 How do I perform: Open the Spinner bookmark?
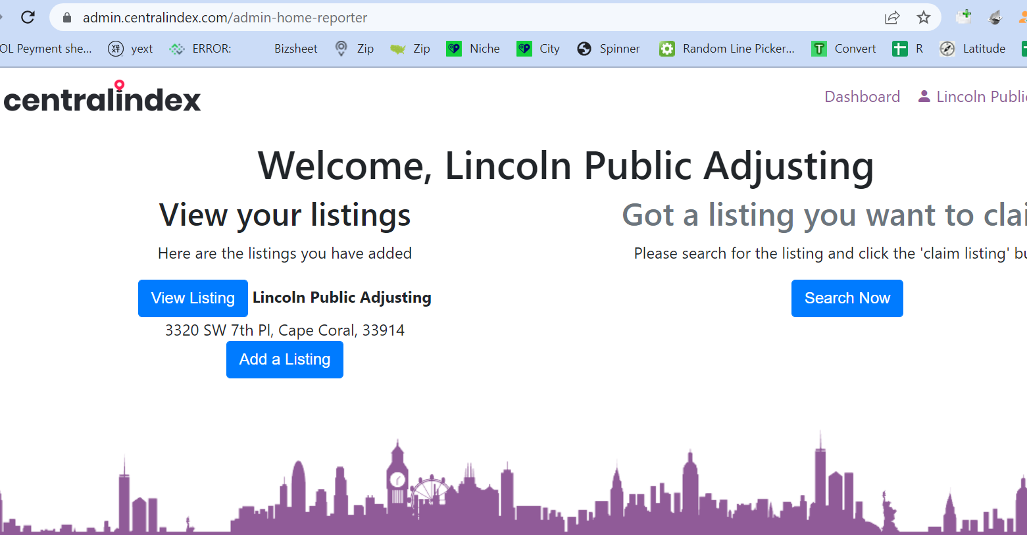[x=609, y=49]
